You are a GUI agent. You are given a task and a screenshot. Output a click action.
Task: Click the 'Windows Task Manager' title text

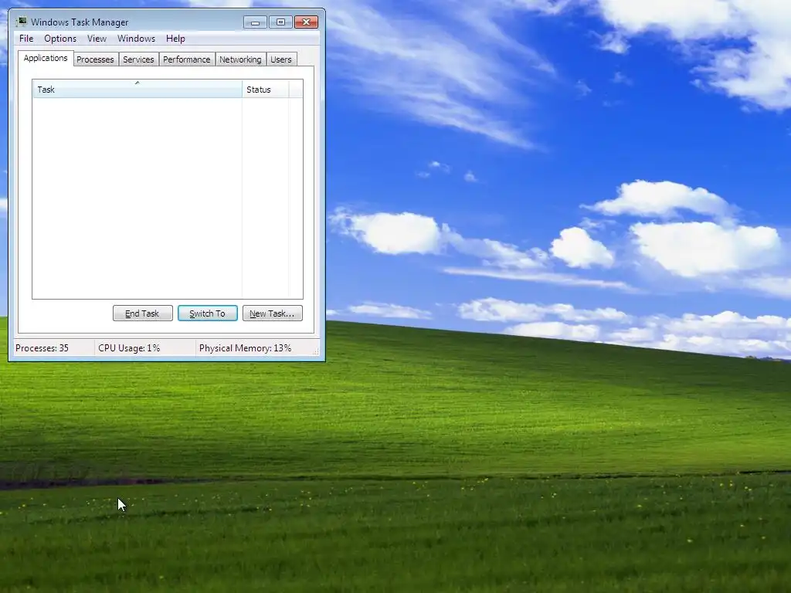[x=80, y=22]
